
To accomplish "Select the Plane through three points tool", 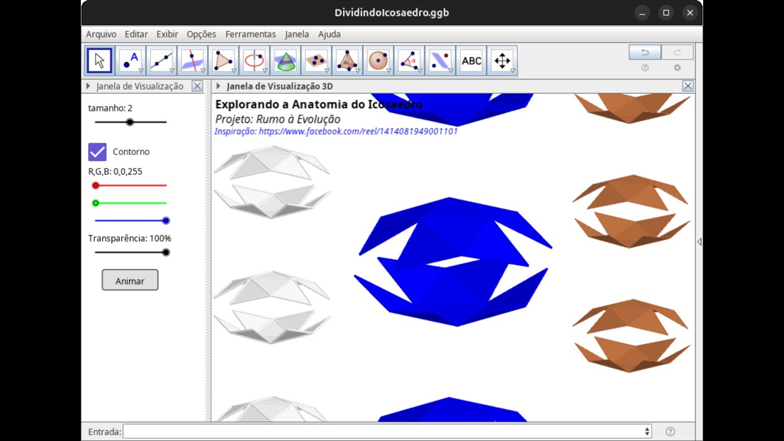I will click(x=316, y=61).
